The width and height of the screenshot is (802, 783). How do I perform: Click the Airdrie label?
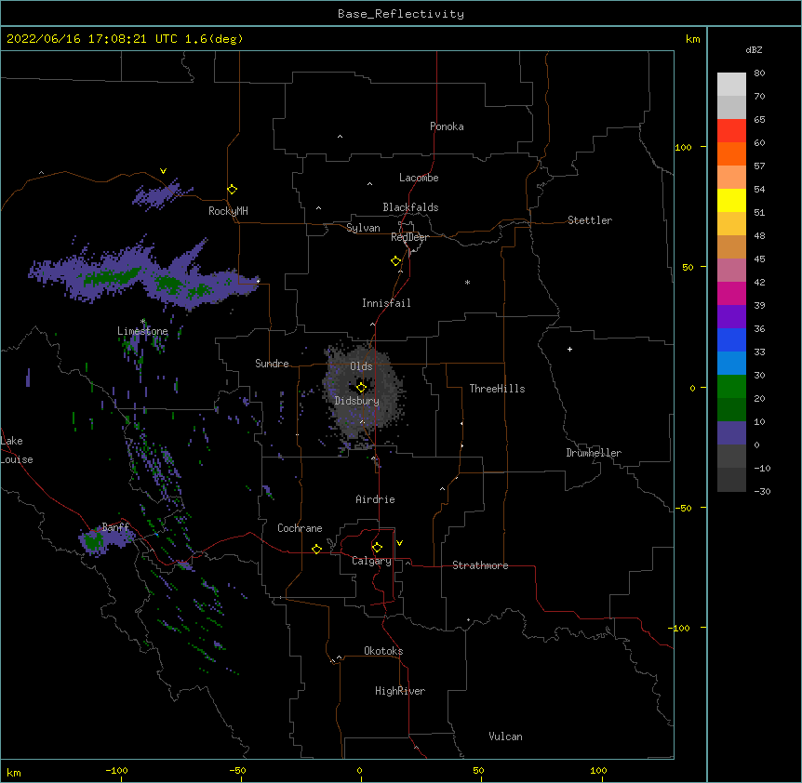[x=375, y=499]
